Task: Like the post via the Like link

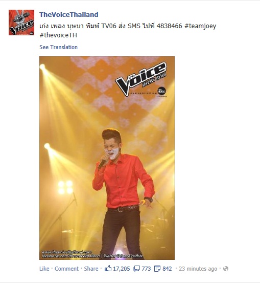Action: tap(44, 269)
